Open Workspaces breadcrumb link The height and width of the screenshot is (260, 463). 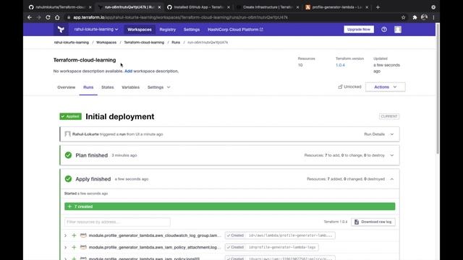coord(106,43)
